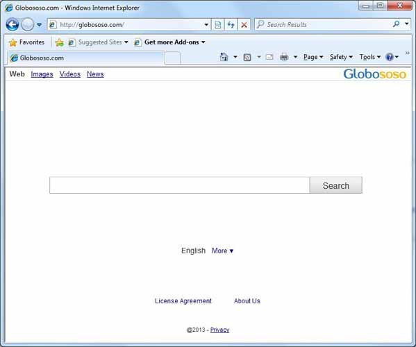Click the Read Mail icon

(x=269, y=57)
